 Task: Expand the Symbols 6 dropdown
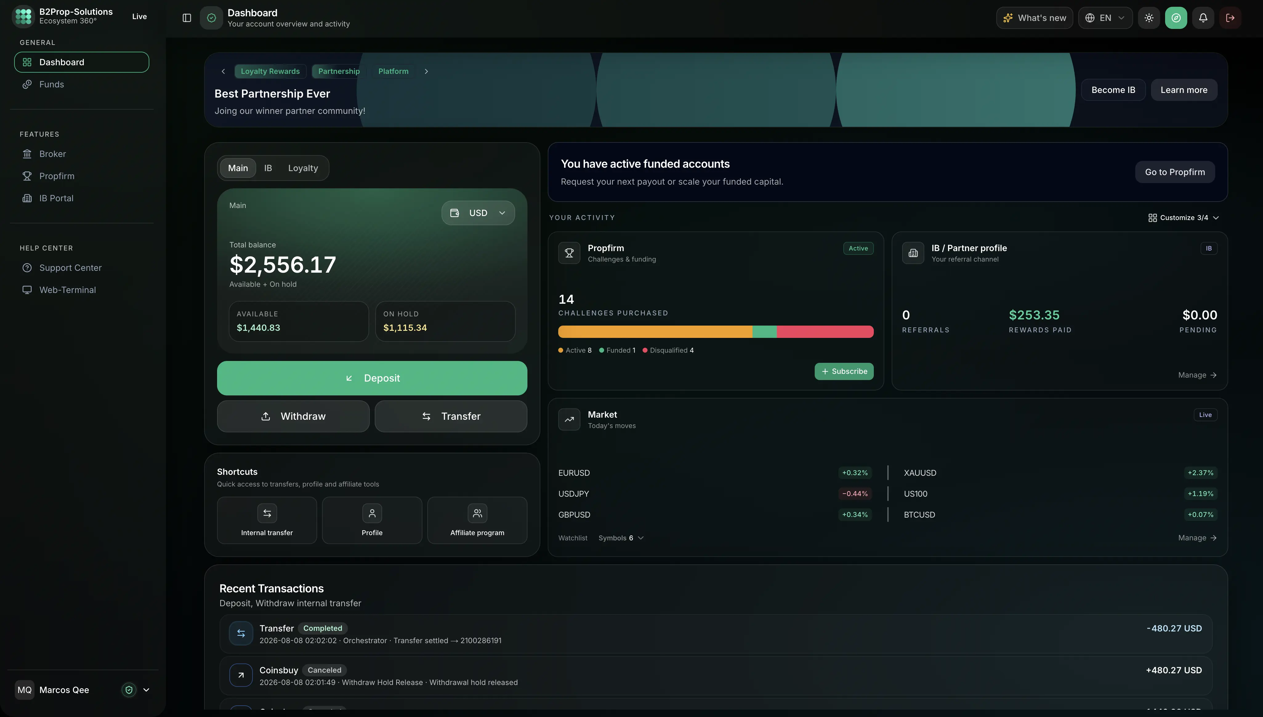pos(621,538)
